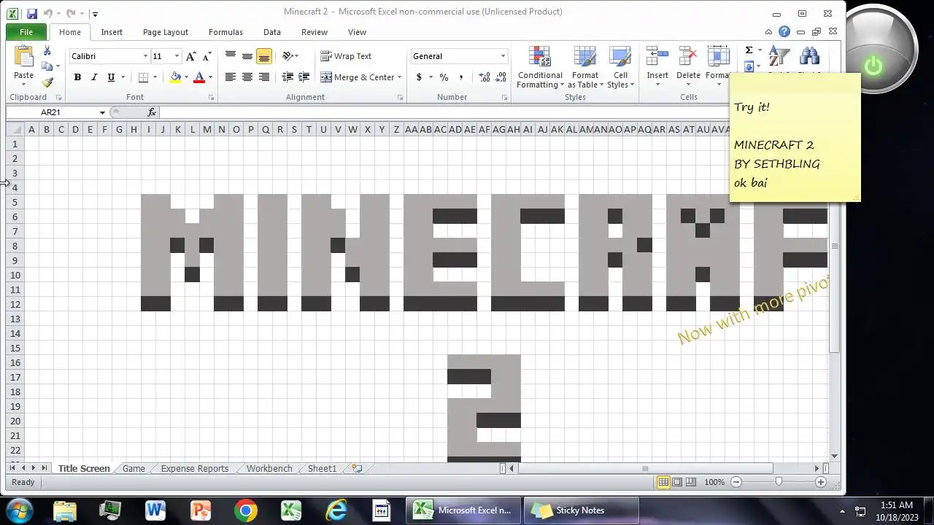Open the Calibri font name dropdown
Viewport: 934px width, 525px height.
145,56
